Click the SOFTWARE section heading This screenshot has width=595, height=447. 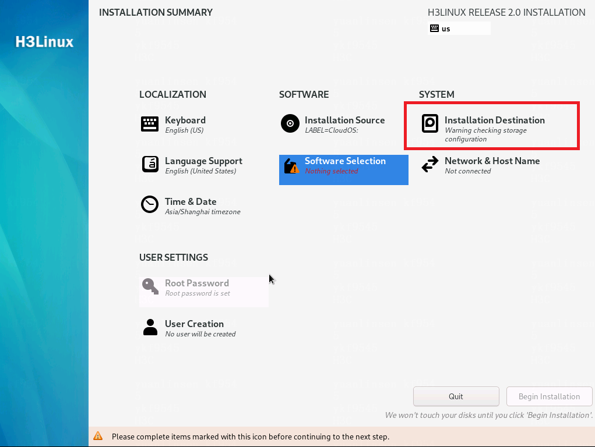304,94
